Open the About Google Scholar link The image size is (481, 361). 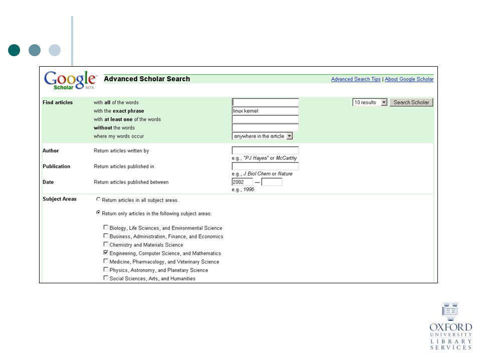[x=409, y=79]
